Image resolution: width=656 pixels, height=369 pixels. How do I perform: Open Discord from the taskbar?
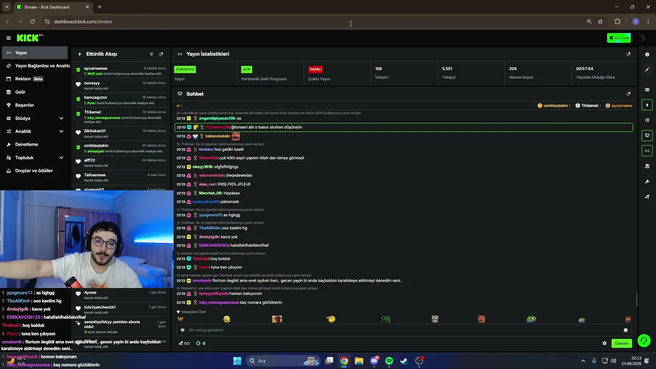(374, 361)
